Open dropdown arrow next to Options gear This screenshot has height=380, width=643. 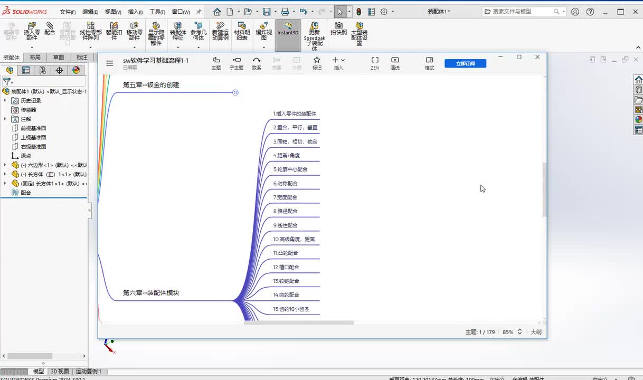[392, 12]
